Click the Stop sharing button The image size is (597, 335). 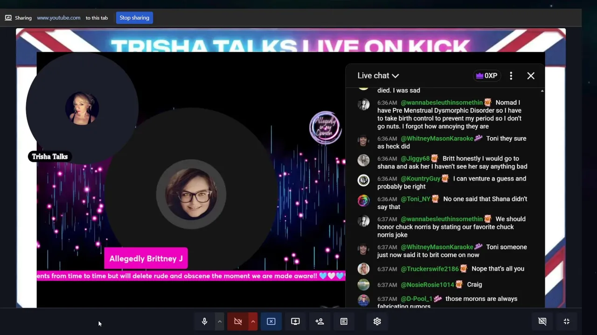pos(134,18)
